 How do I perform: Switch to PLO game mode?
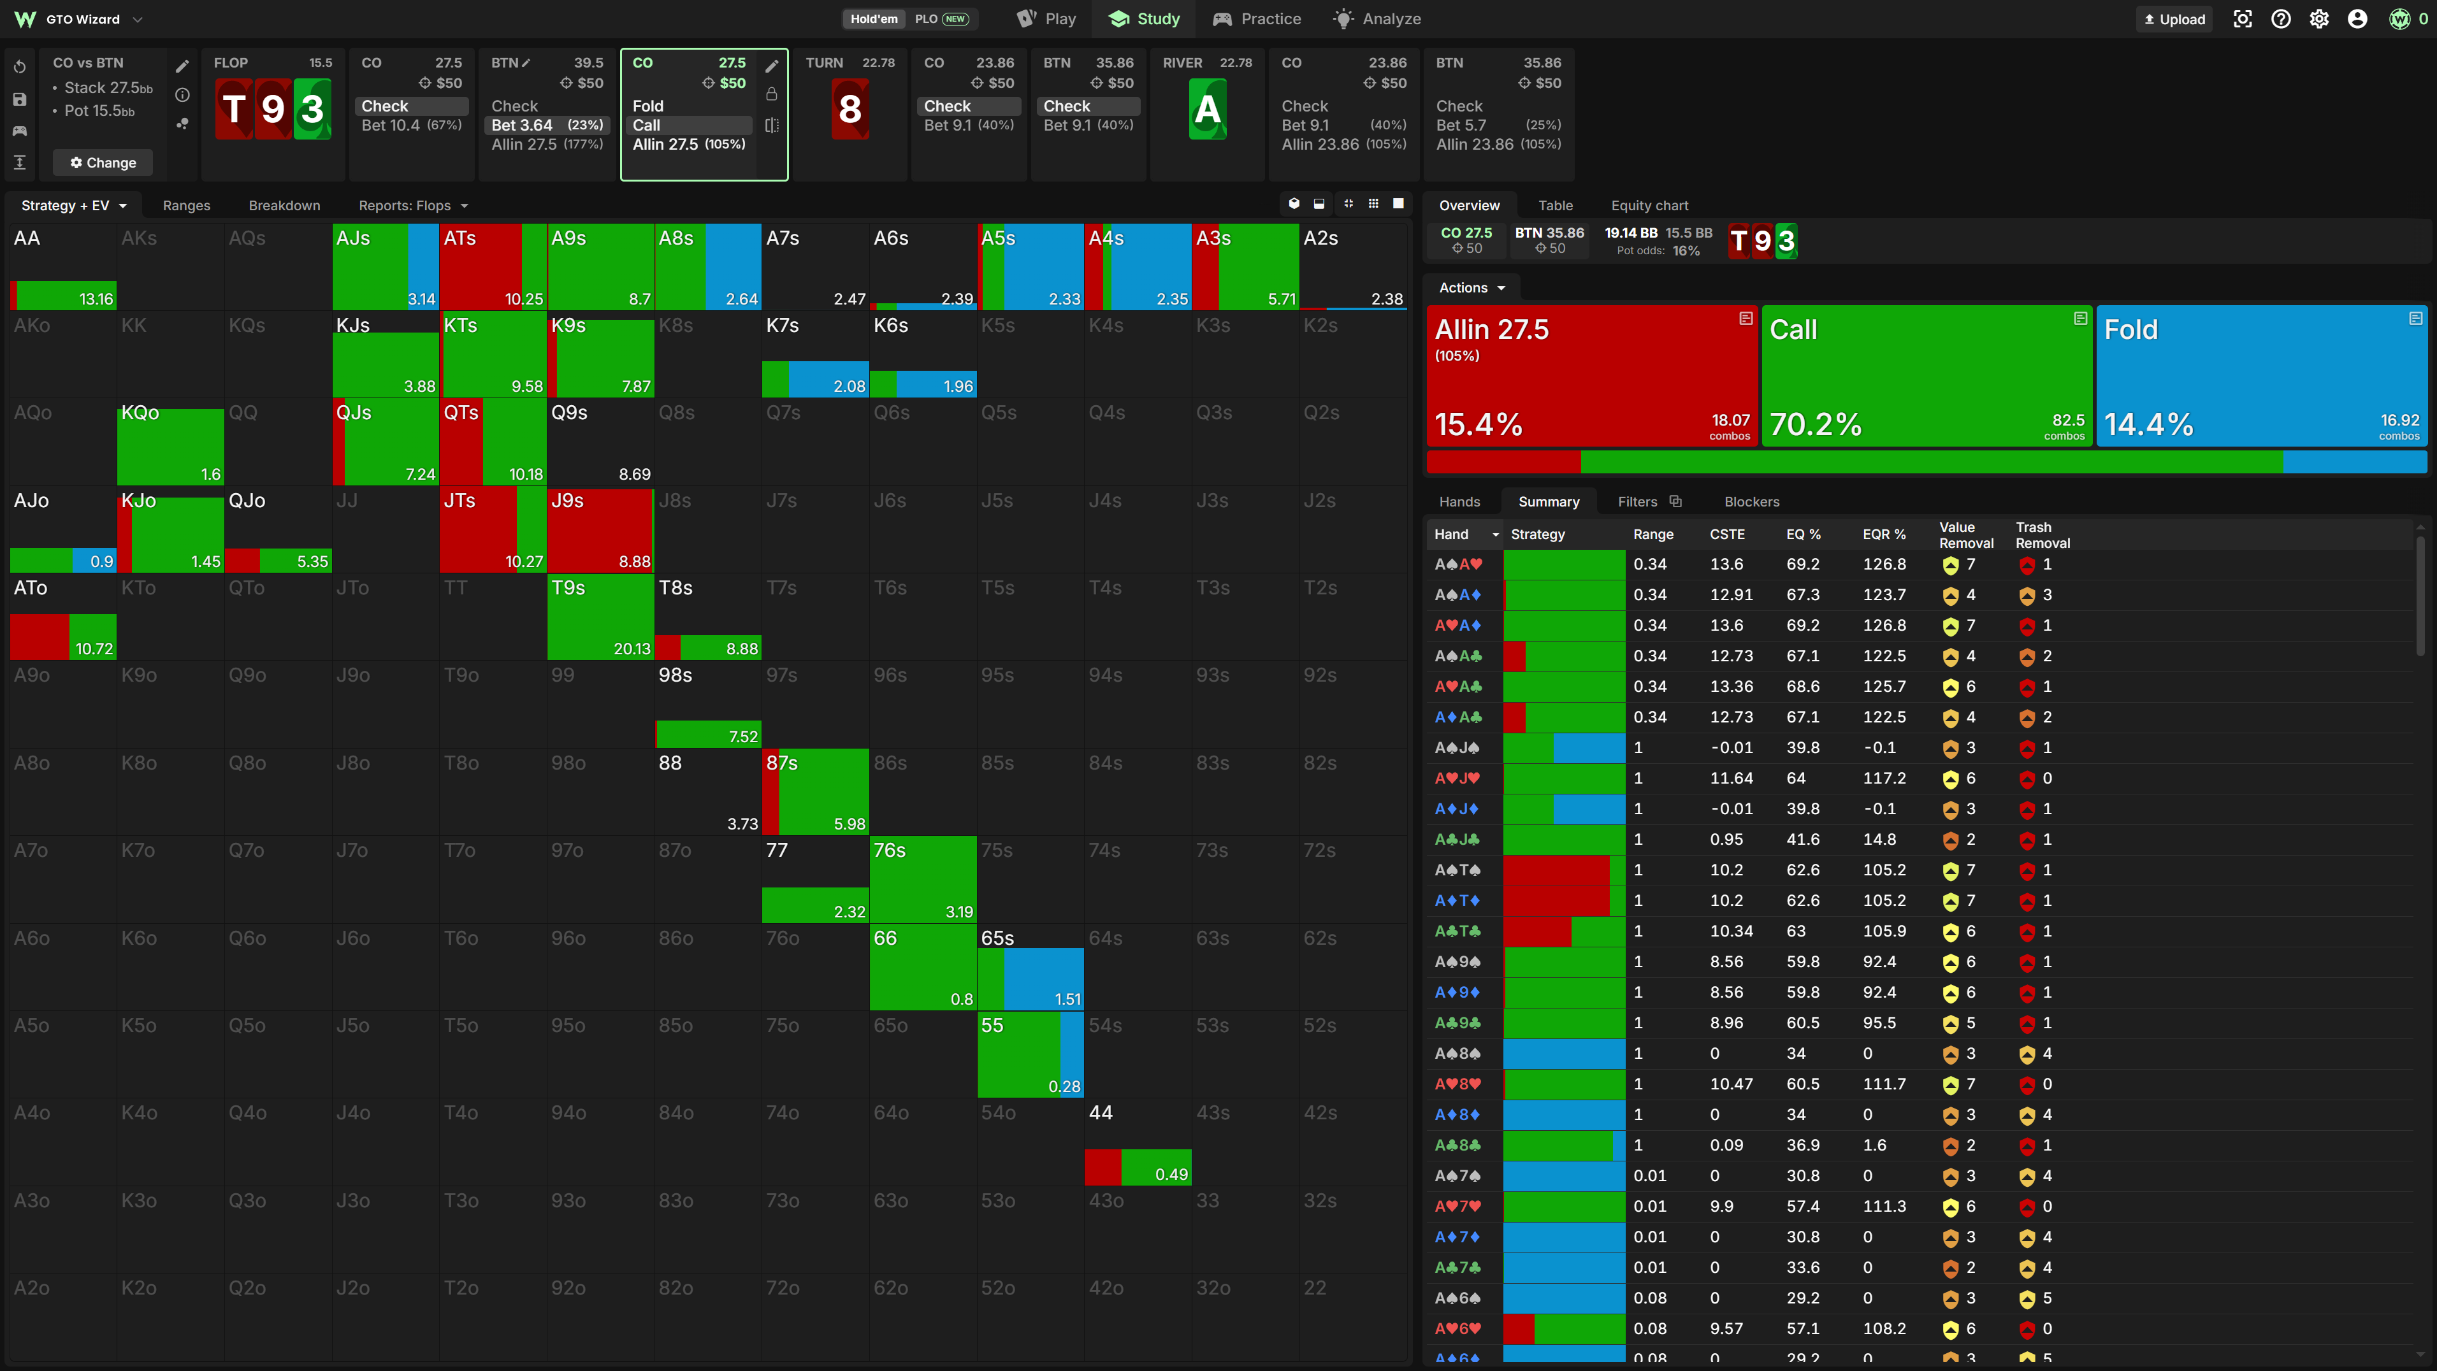tap(941, 19)
